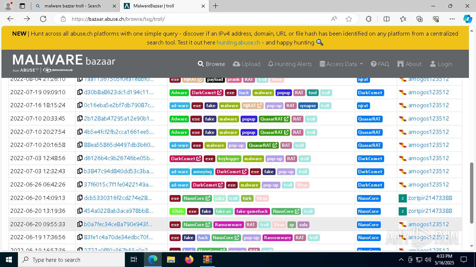Viewport: 476px width, 267px height.
Task: Click the keylogger tag
Action: click(x=229, y=159)
